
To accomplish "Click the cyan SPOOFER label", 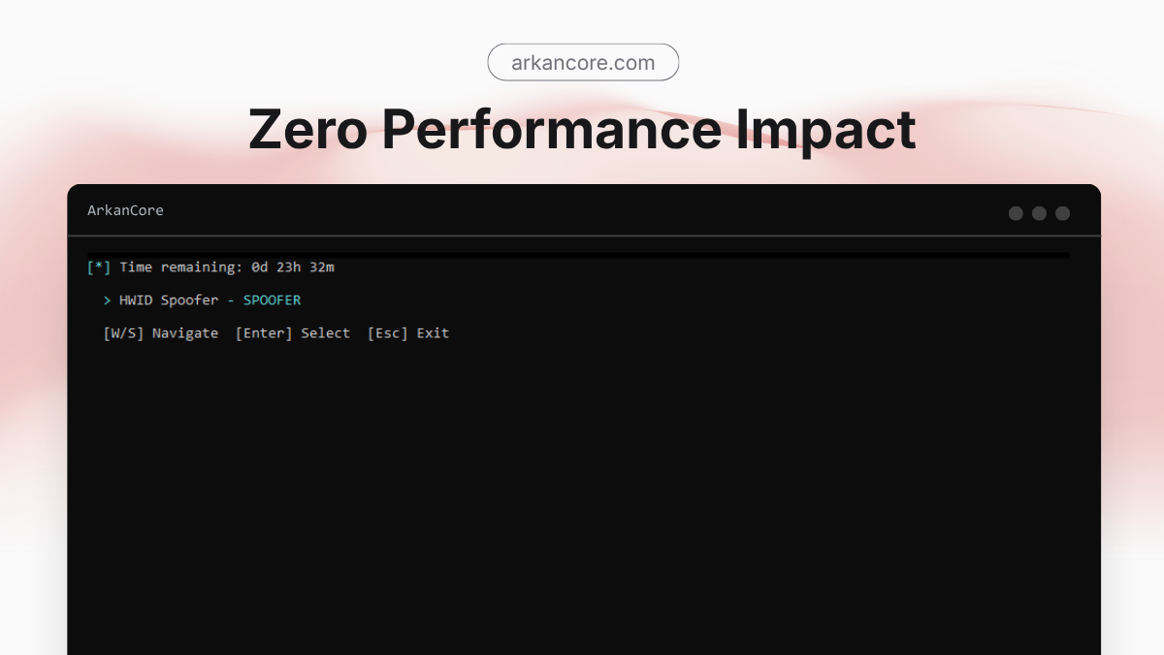I will point(272,300).
